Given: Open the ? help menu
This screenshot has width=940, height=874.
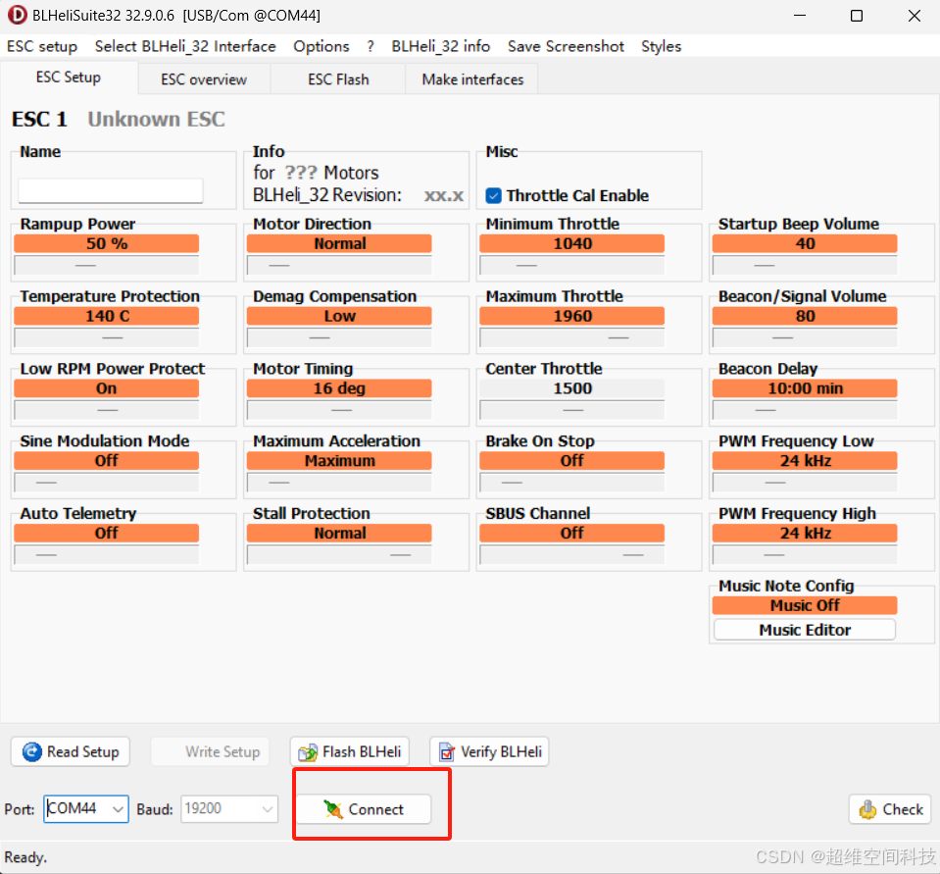Looking at the screenshot, I should click(x=371, y=46).
